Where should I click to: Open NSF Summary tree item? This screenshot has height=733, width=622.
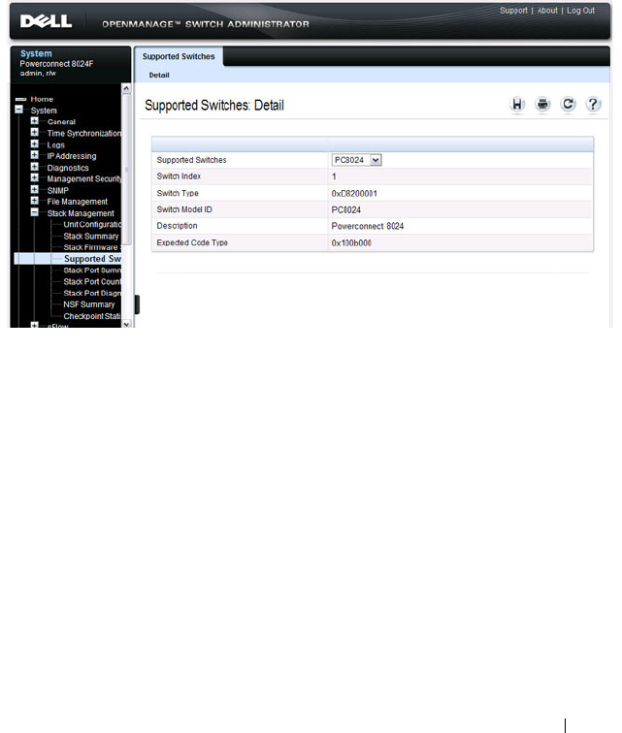[x=89, y=304]
